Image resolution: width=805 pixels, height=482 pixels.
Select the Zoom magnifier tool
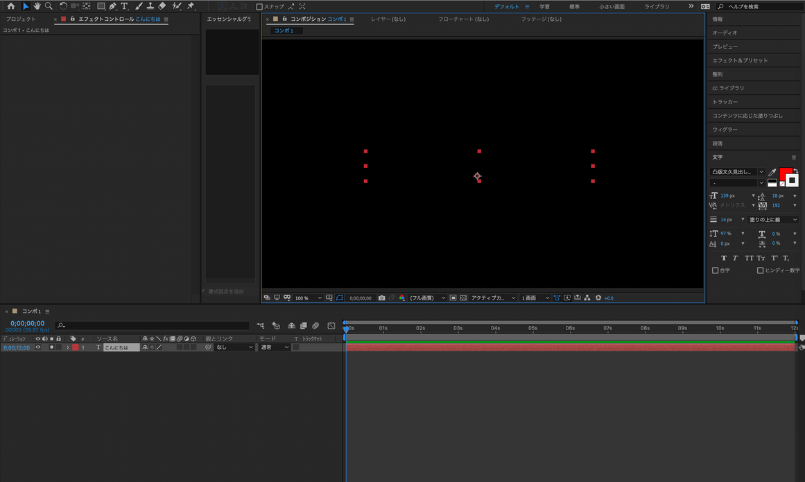[49, 6]
